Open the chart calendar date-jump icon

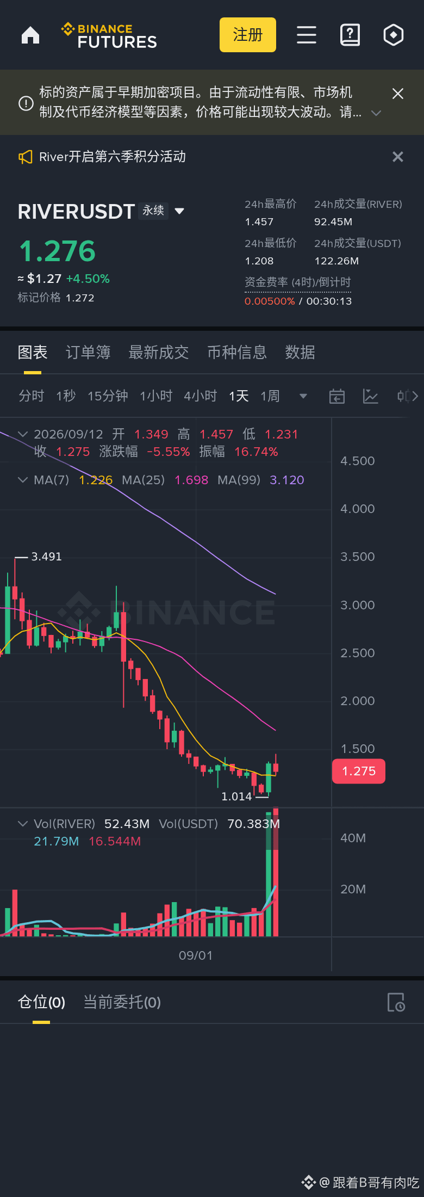pyautogui.click(x=337, y=396)
